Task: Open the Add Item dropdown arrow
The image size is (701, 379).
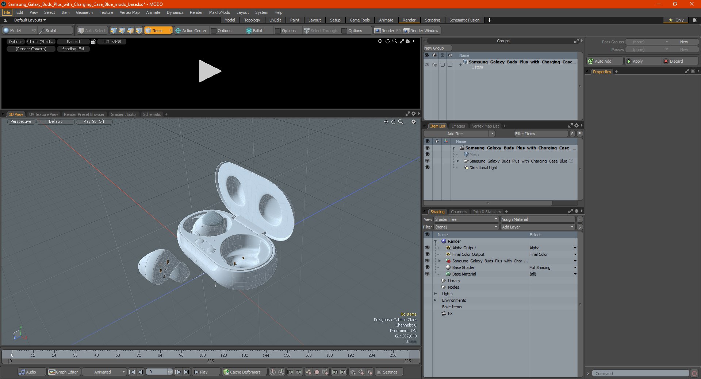Action: click(x=492, y=134)
